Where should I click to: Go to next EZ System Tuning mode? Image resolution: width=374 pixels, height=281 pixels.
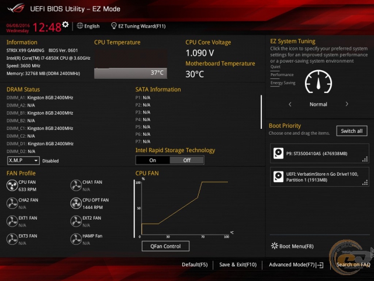pyautogui.click(x=347, y=104)
